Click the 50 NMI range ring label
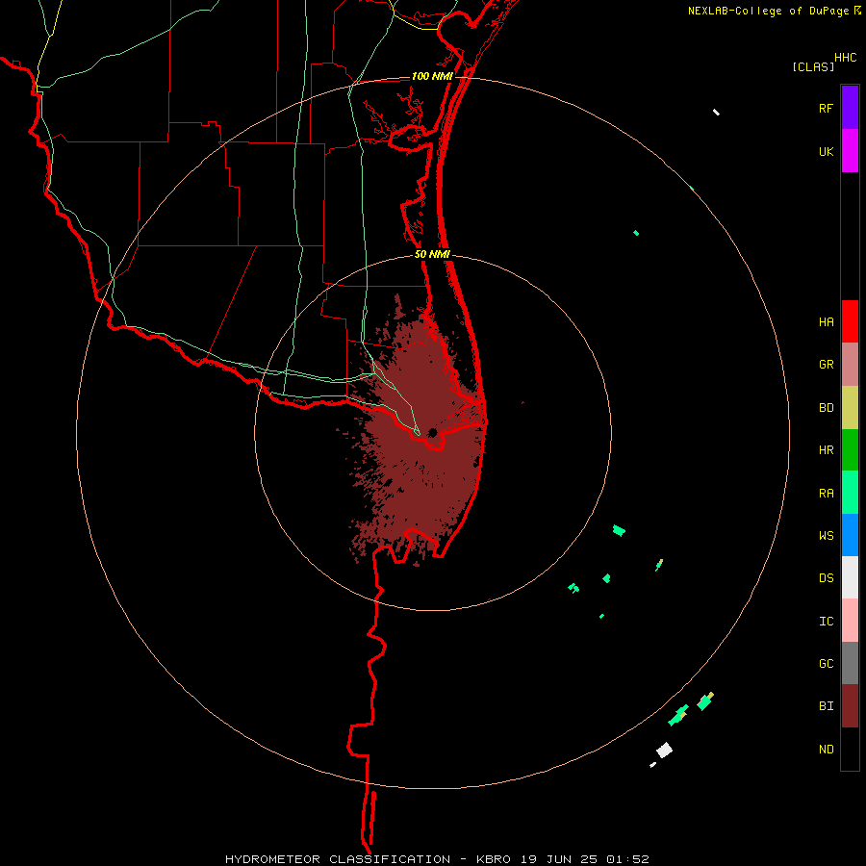 432,254
